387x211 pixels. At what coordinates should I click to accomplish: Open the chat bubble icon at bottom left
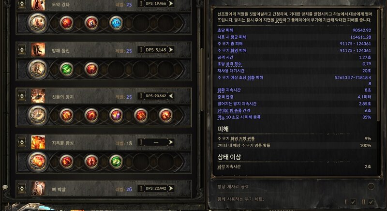[5, 187]
